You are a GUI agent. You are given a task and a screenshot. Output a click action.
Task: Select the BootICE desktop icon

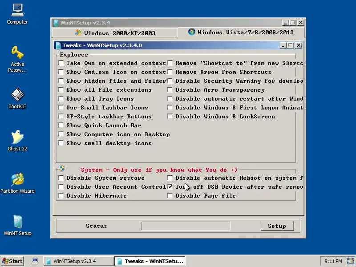17,98
